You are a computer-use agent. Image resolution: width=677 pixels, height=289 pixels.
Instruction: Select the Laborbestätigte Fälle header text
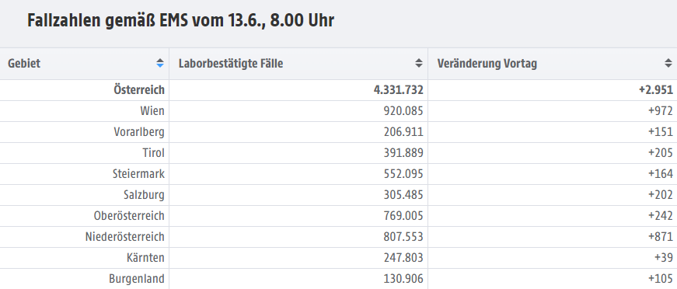(x=231, y=64)
